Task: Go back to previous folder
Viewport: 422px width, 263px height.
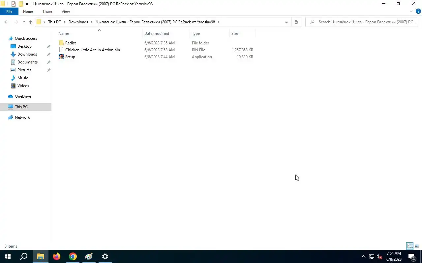Action: (6, 22)
